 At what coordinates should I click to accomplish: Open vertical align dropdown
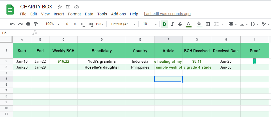pyautogui.click(x=244, y=24)
